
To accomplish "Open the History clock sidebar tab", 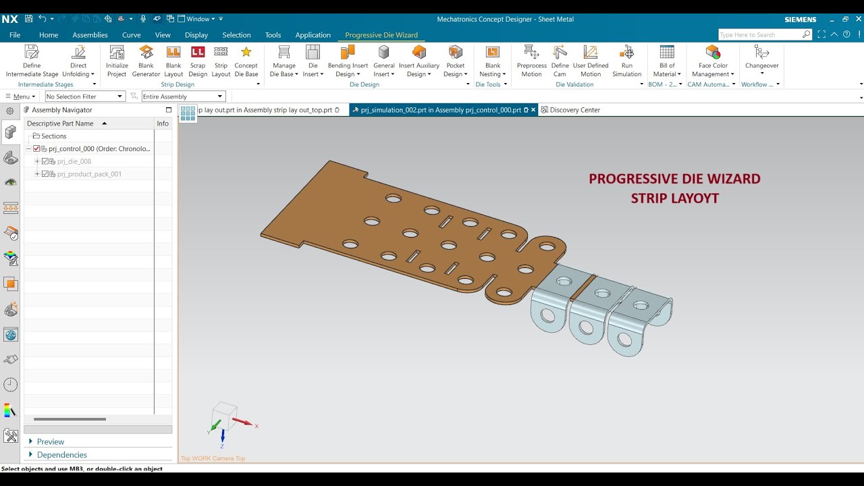I will click(x=11, y=385).
